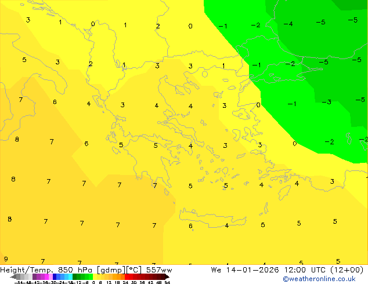The image size is (368, 284).
Task: Click the -4 temperature value on map
Action: point(288,24)
